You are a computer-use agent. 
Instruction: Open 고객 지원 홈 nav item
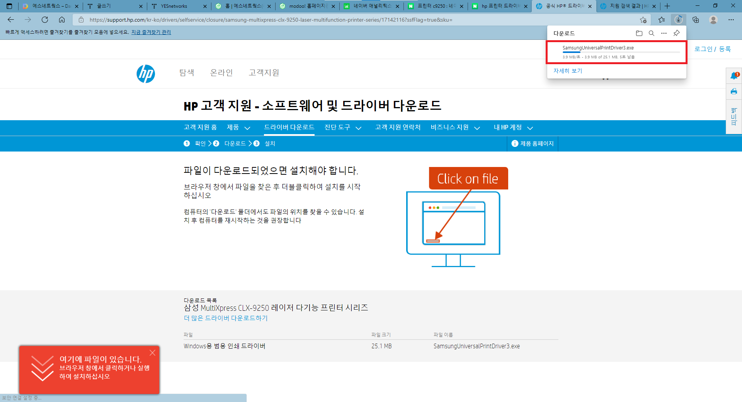tap(200, 127)
